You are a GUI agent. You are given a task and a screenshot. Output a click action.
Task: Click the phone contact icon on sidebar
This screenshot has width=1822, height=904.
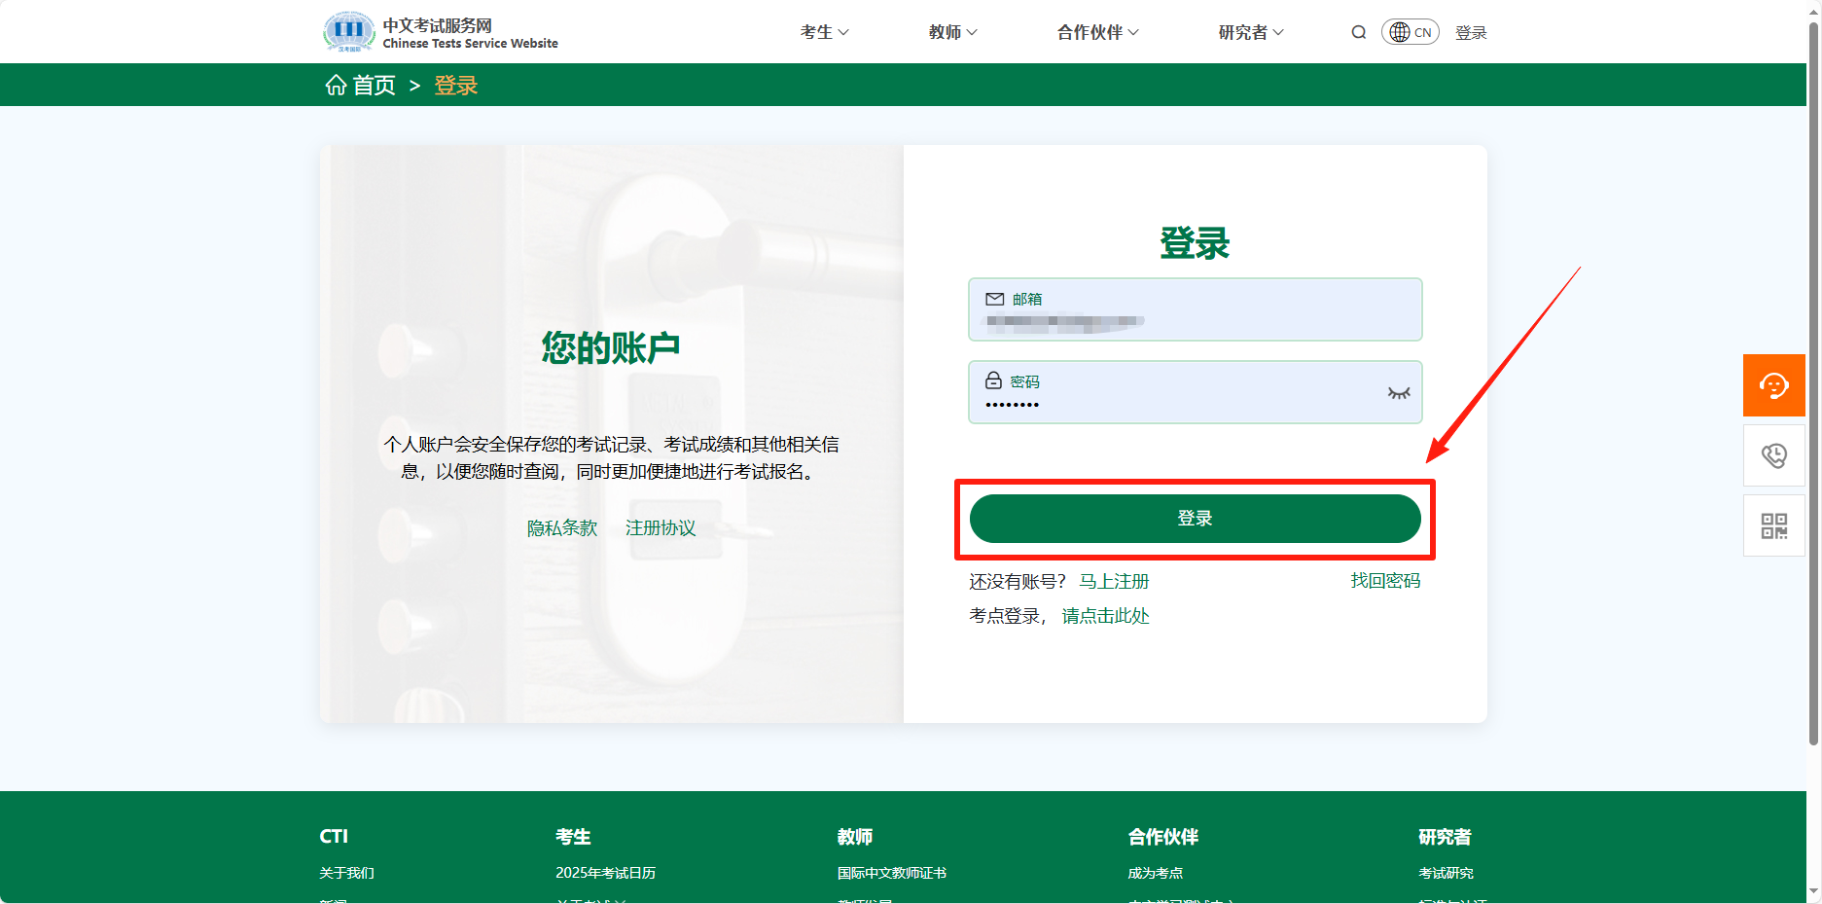pyautogui.click(x=1773, y=455)
